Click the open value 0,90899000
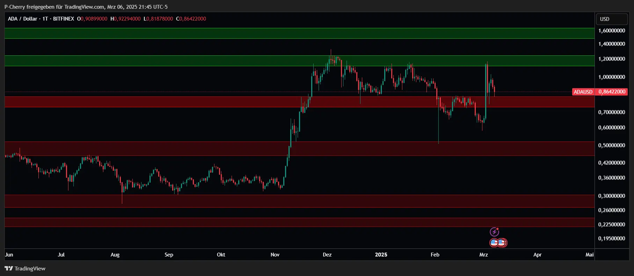This screenshot has width=634, height=276. [94, 19]
